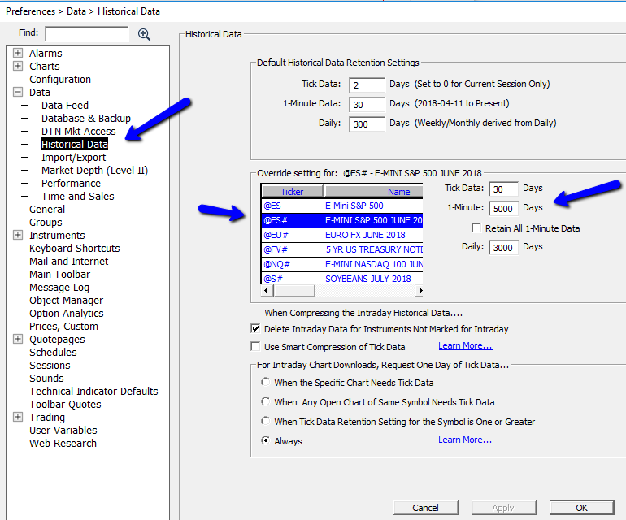Select Web Research item
The image size is (626, 520).
pos(63,444)
